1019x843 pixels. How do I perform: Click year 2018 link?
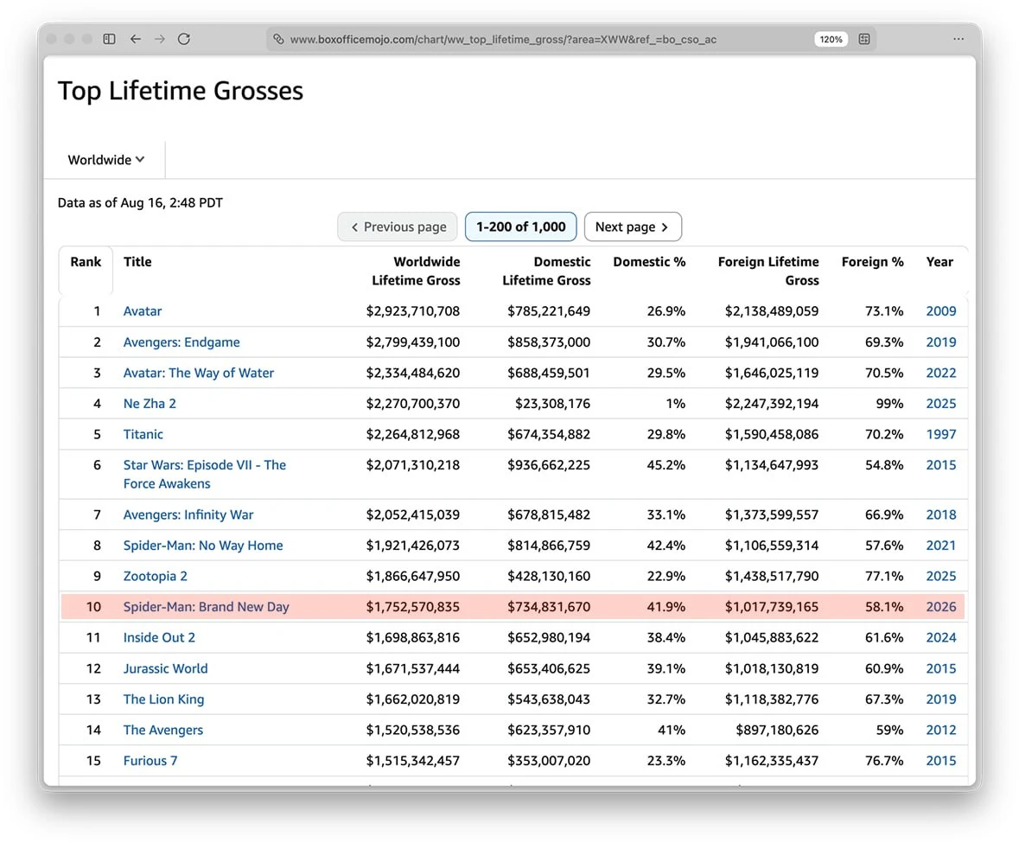click(x=940, y=514)
